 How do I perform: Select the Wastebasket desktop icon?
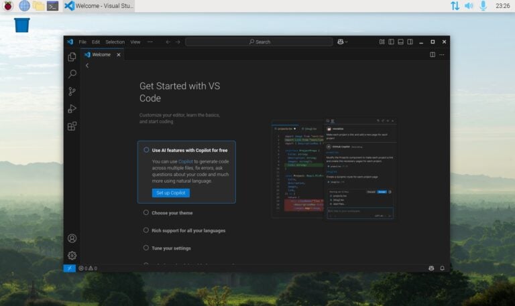pyautogui.click(x=22, y=25)
